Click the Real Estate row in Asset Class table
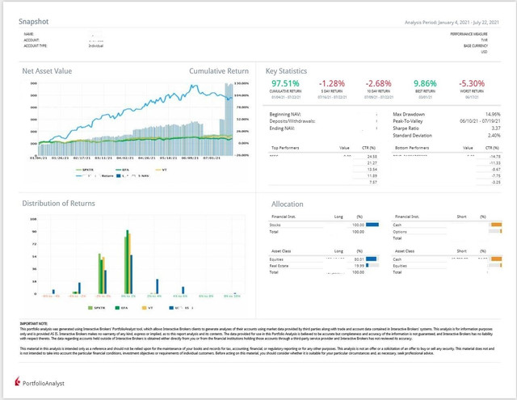517x400 pixels. (x=324, y=266)
